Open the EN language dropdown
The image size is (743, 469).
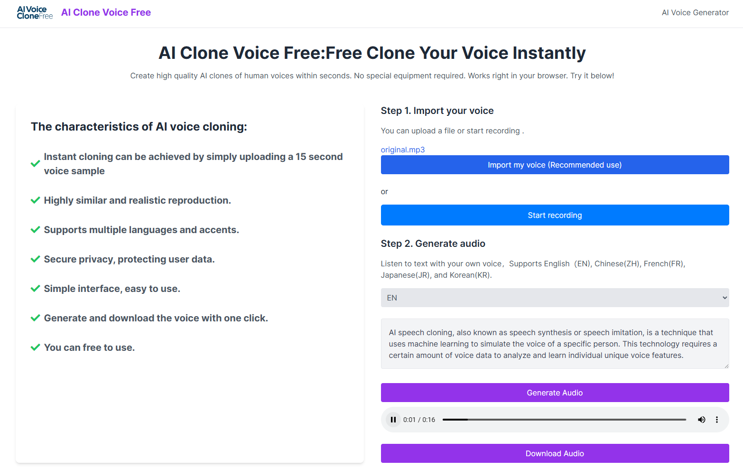554,298
